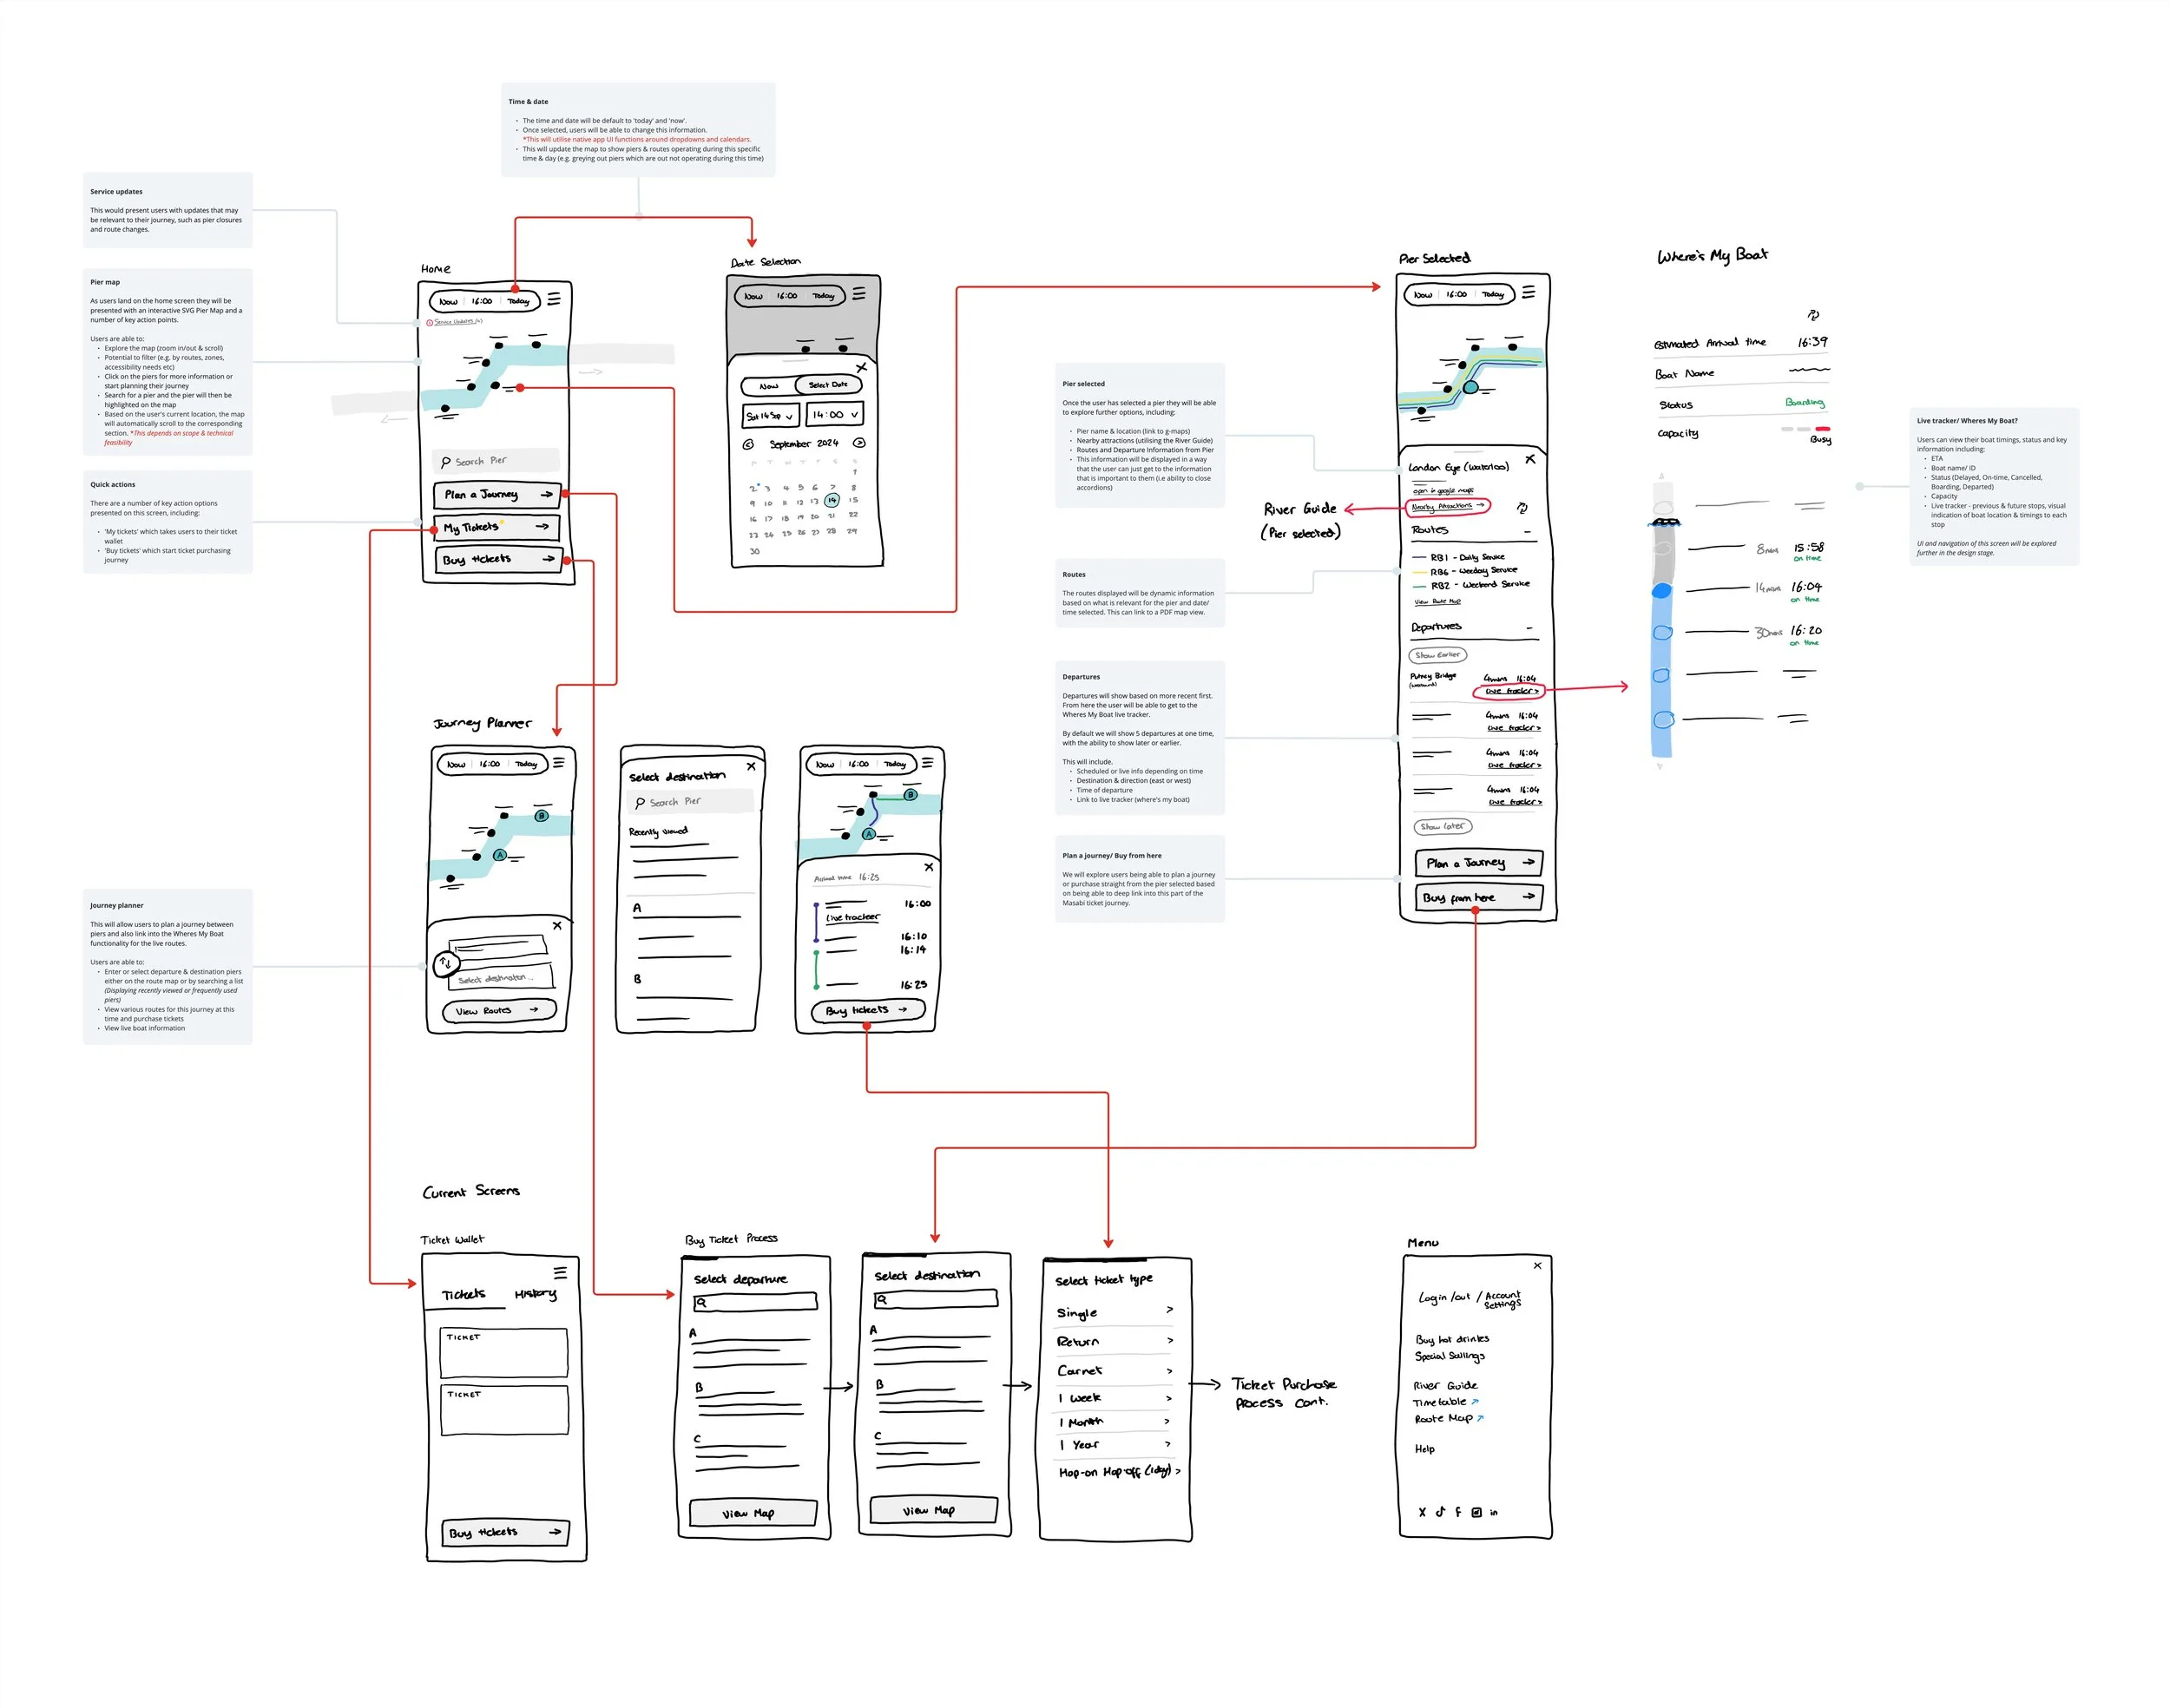Image resolution: width=2170 pixels, height=1708 pixels.
Task: Swap departure and destination in Journey Planner
Action: coord(446,963)
